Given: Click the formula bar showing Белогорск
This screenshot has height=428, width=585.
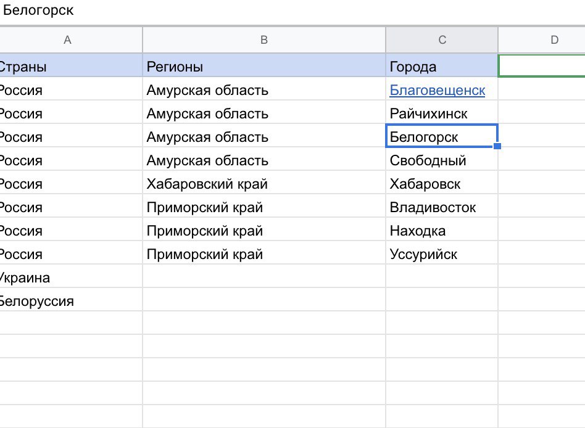Looking at the screenshot, I should point(292,10).
